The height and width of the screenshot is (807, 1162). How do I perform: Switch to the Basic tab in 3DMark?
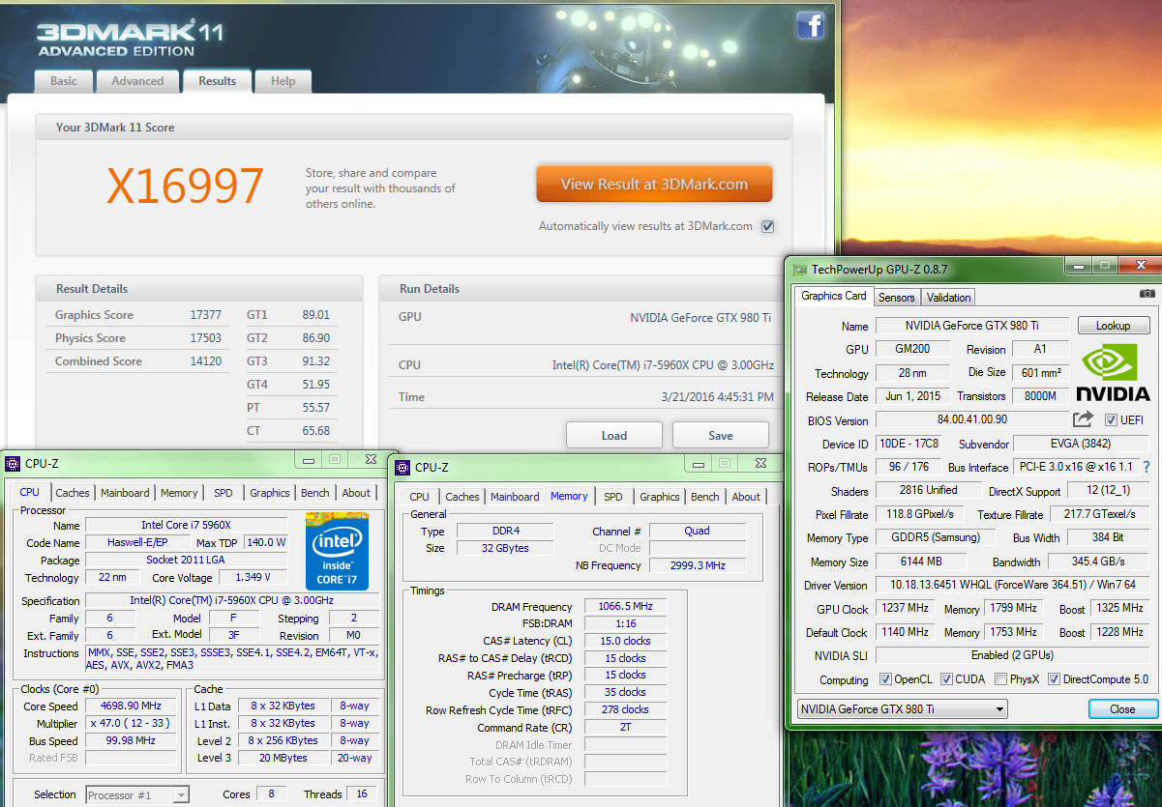pyautogui.click(x=64, y=81)
